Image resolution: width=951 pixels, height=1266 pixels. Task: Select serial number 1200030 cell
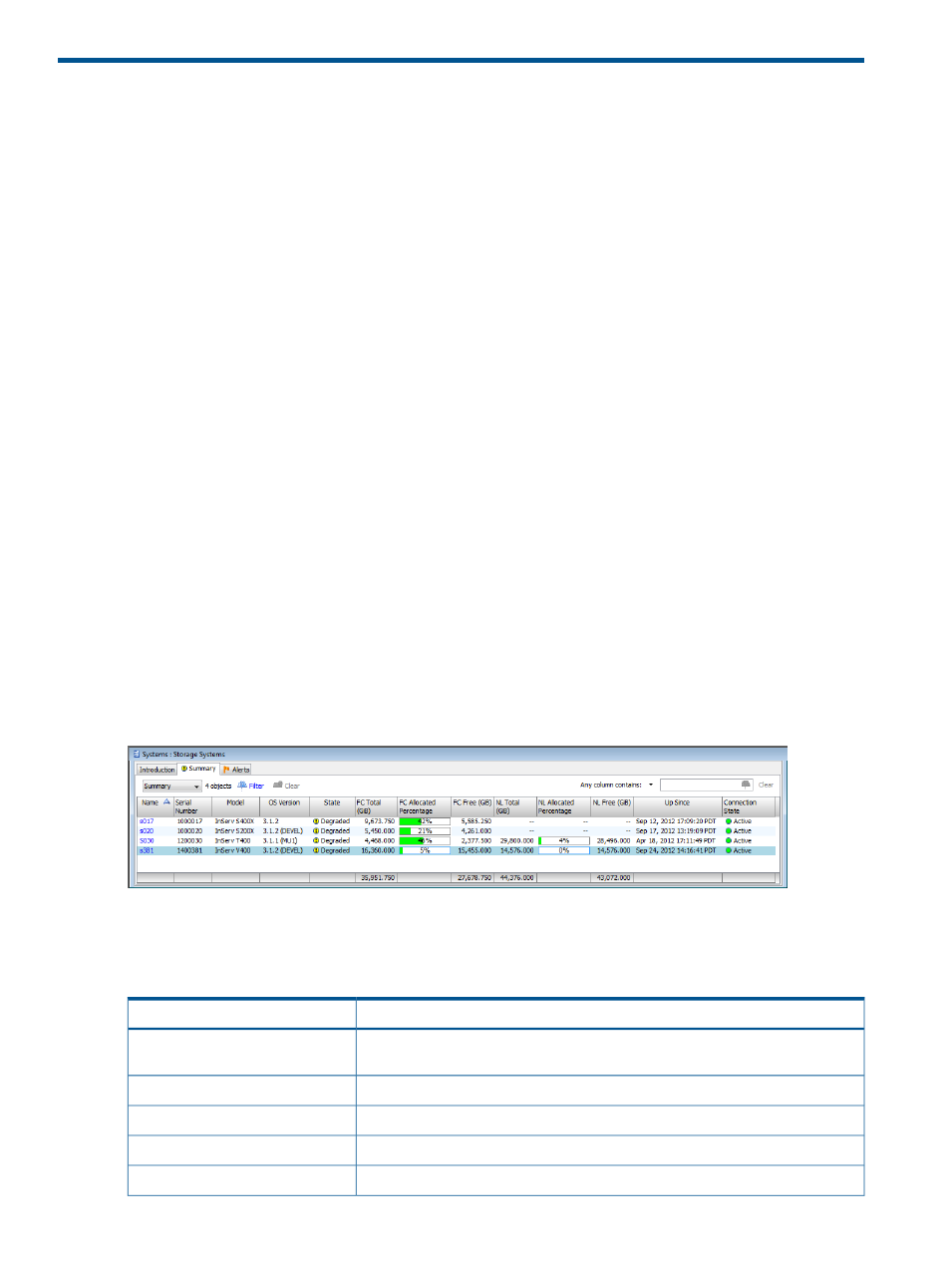point(189,841)
